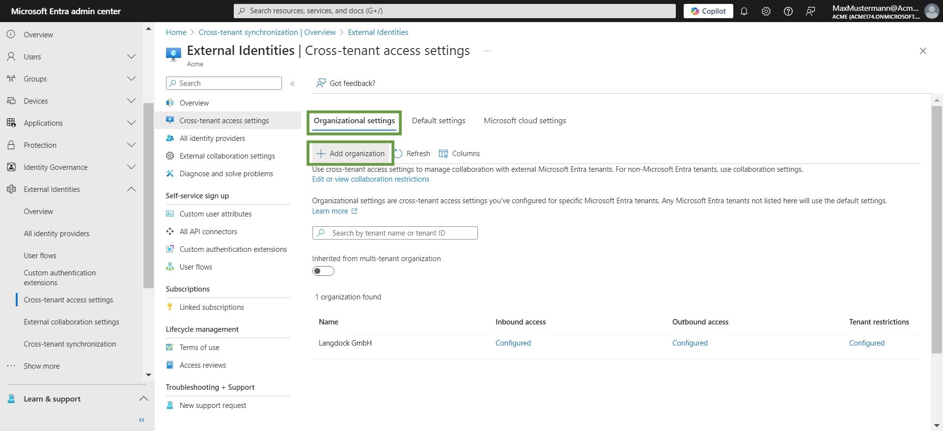Close the External Identities blade
This screenshot has height=431, width=943.
point(923,51)
